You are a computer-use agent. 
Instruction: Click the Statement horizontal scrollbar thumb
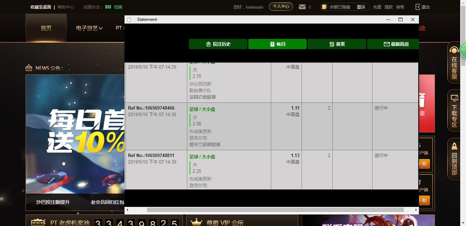click(x=275, y=210)
